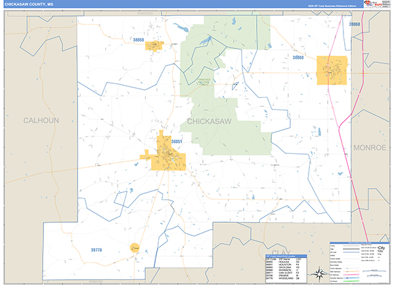Click the OKOLONA row in ZIP index
The height and width of the screenshot is (285, 394).
pos(286,267)
